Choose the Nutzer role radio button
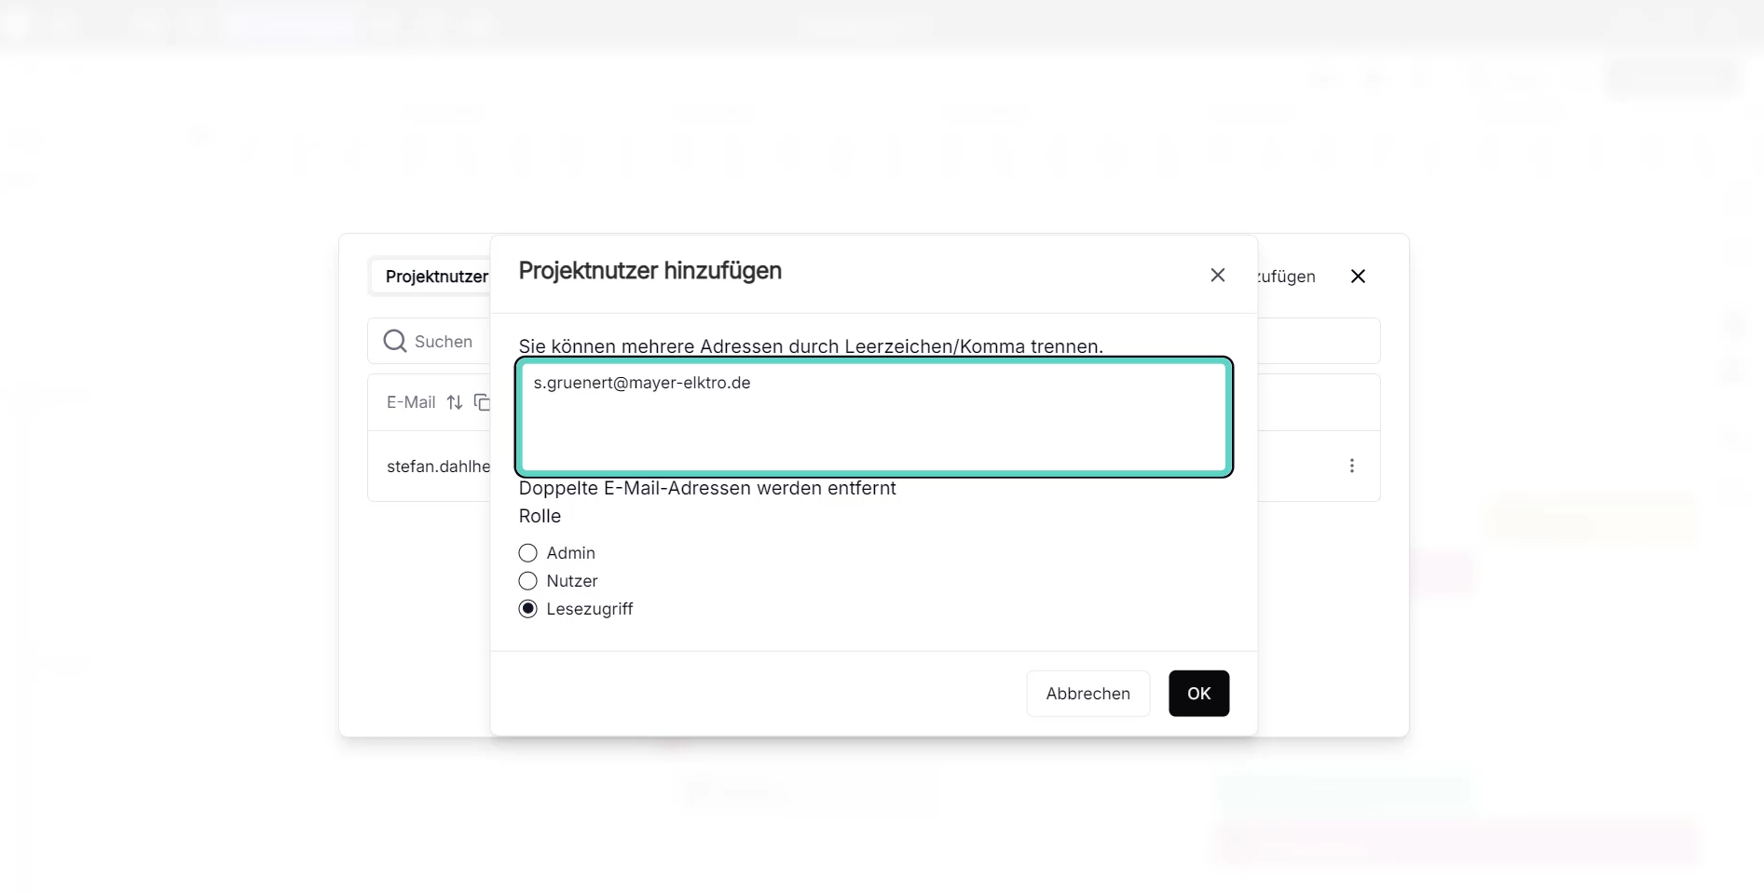The height and width of the screenshot is (893, 1764). [528, 581]
